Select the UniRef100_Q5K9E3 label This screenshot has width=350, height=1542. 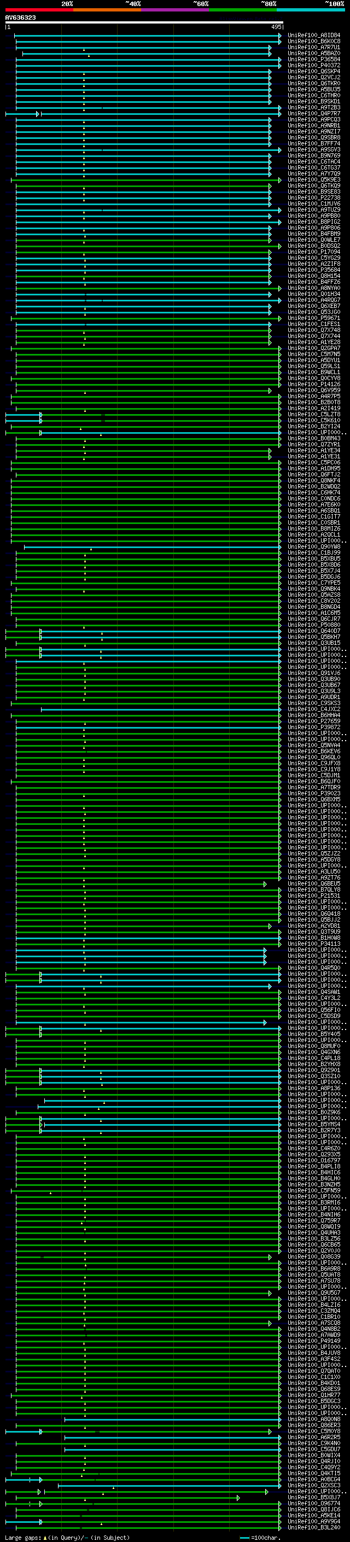click(313, 179)
